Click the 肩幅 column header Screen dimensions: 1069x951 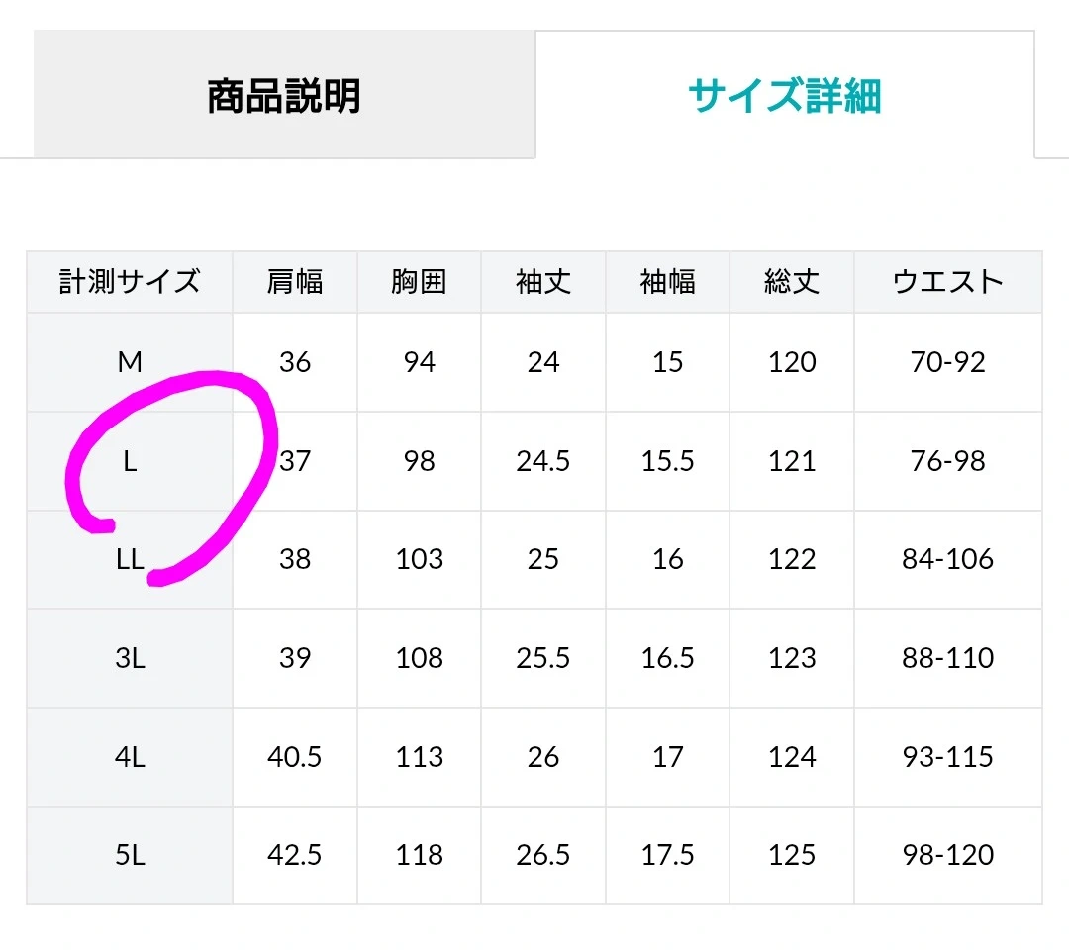coord(295,282)
